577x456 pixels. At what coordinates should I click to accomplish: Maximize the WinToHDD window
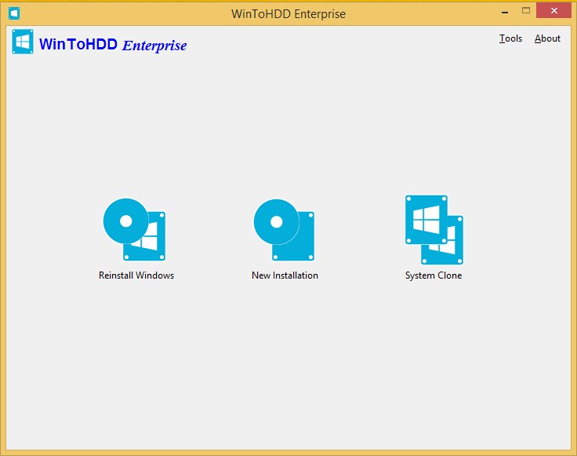coord(526,11)
